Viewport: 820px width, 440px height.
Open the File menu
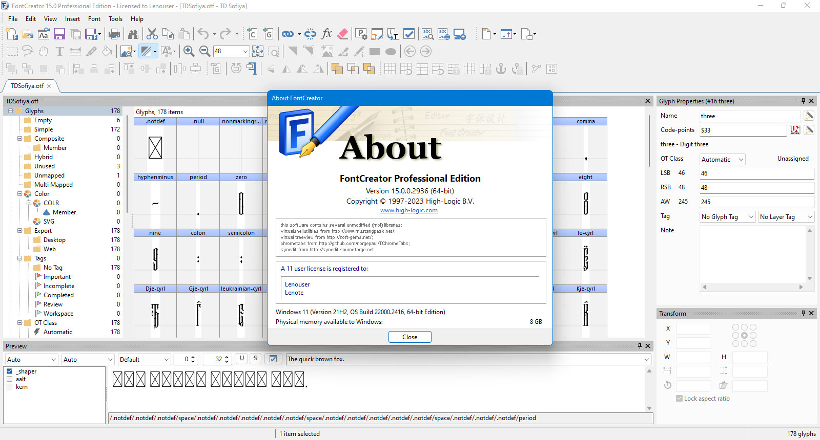[13, 19]
